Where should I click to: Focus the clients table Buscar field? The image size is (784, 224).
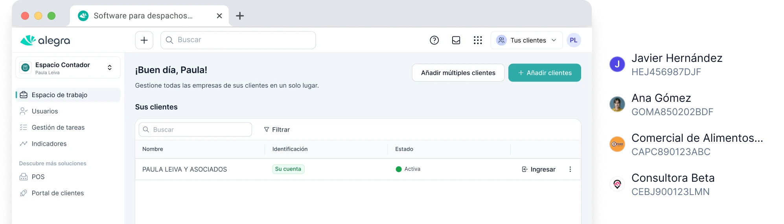click(195, 130)
